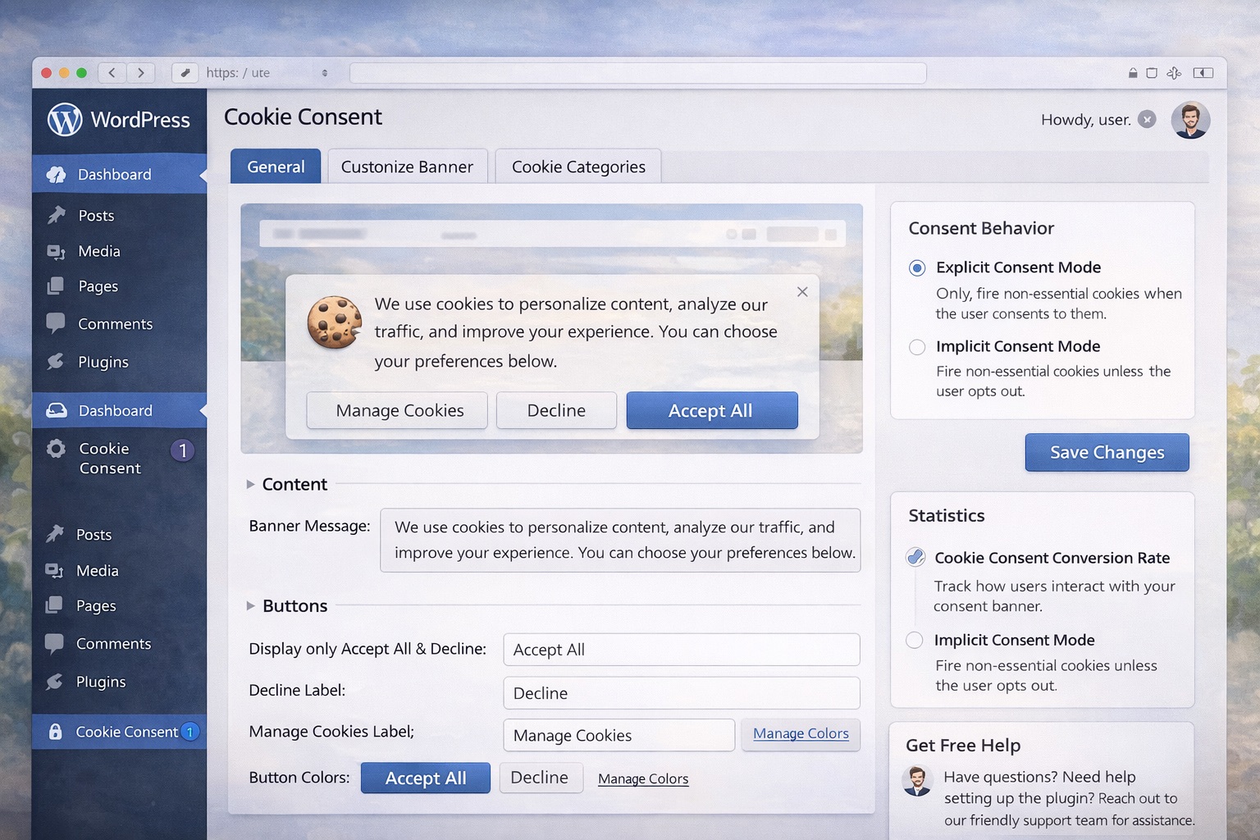This screenshot has height=840, width=1260.
Task: Click the Accept All button color swatch
Action: tap(425, 778)
